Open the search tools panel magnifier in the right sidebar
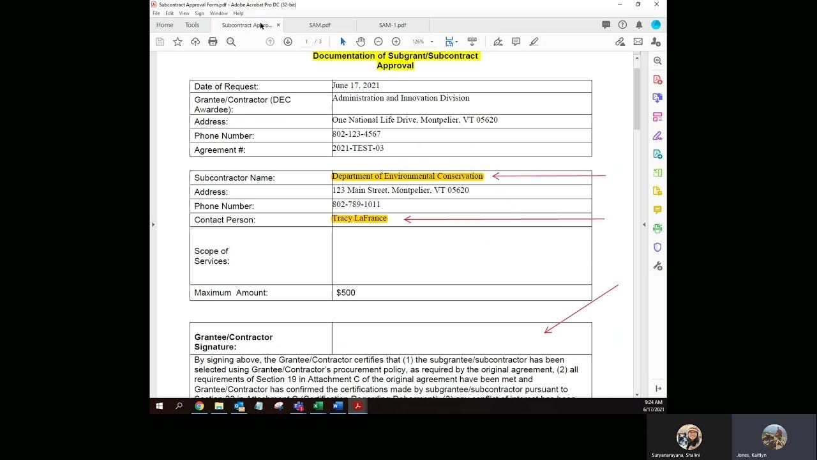 click(657, 61)
